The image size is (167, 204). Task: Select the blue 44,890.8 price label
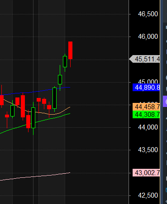click(x=146, y=88)
